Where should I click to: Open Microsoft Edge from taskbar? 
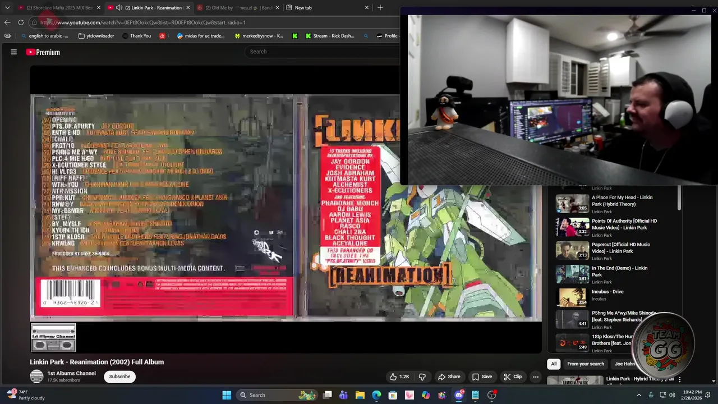pos(376,395)
